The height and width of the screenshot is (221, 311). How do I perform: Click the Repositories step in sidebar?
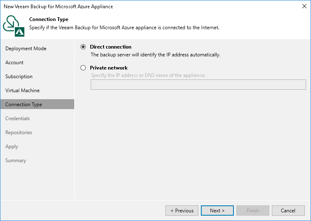19,133
